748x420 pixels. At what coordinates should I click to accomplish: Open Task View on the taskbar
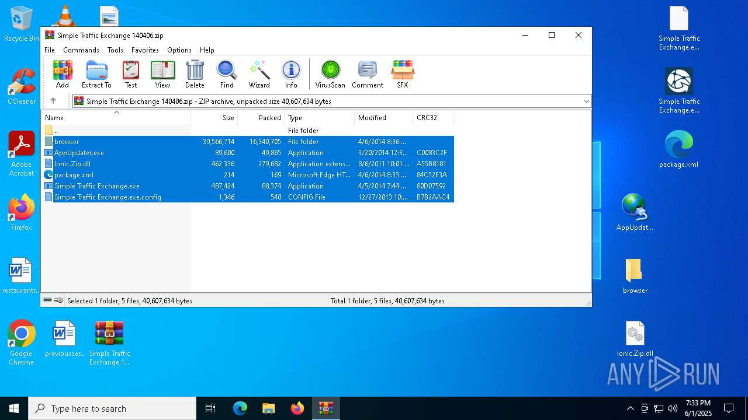pos(210,408)
